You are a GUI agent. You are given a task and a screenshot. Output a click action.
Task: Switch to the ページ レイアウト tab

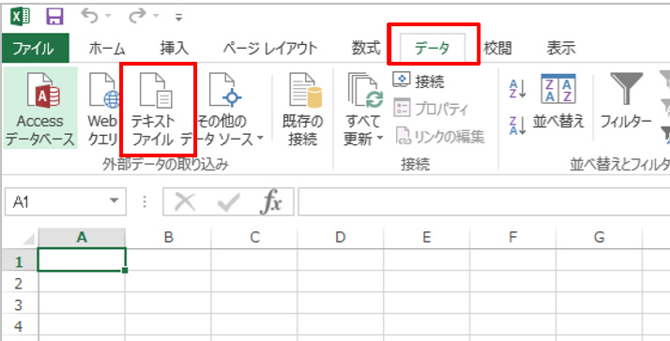click(270, 48)
